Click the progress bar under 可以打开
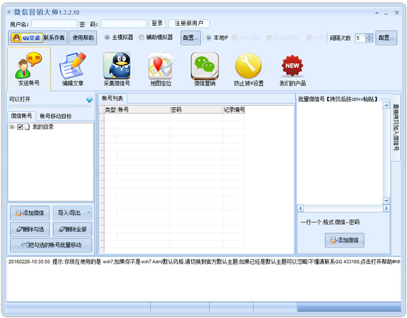Image resolution: width=407 pixels, height=318 pixels. click(x=51, y=106)
